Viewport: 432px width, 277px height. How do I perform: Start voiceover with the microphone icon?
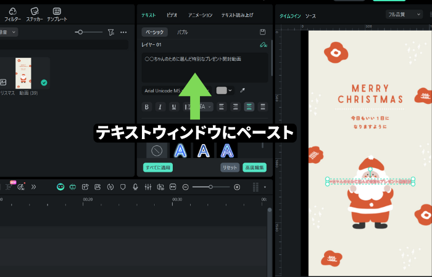pos(135,187)
